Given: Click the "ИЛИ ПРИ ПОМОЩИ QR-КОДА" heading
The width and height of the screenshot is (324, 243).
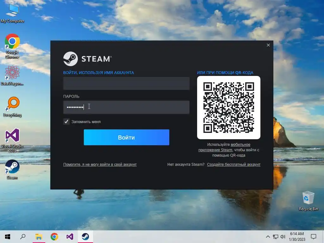Looking at the screenshot, I should 225,73.
